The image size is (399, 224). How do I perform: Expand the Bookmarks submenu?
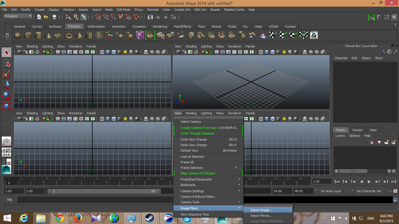point(208,185)
